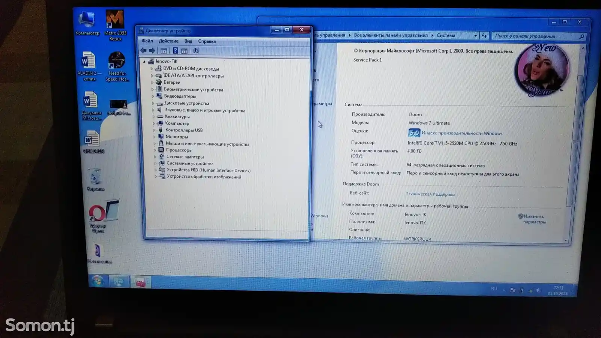Open the Справка menu
601x338 pixels.
coord(207,41)
